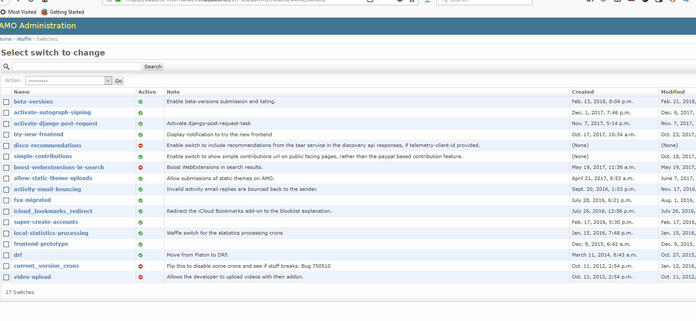Open the Waffle breadcrumb link
Image resolution: width=696 pixels, height=321 pixels.
point(24,39)
